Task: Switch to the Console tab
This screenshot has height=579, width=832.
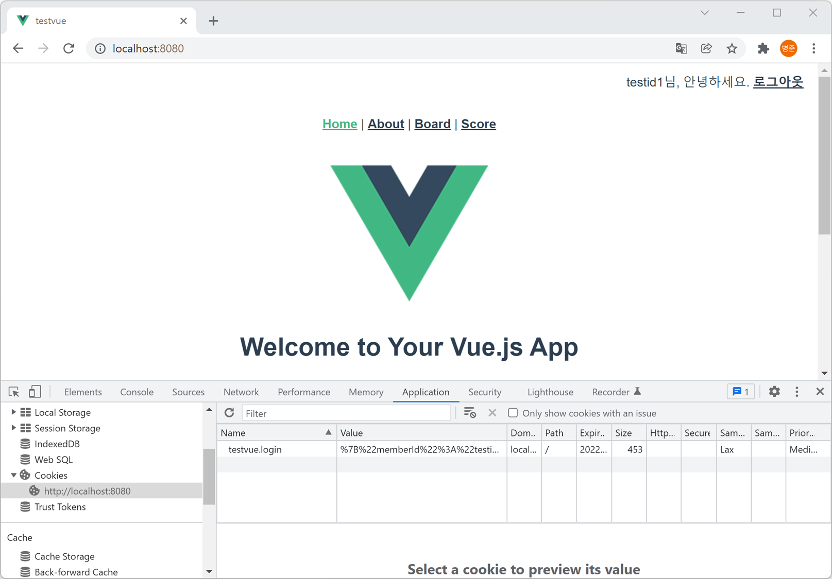Action: click(x=137, y=392)
